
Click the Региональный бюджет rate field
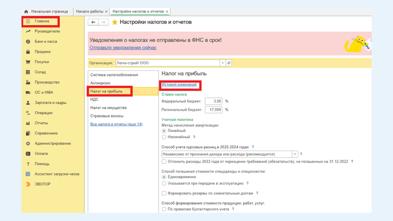click(x=214, y=109)
